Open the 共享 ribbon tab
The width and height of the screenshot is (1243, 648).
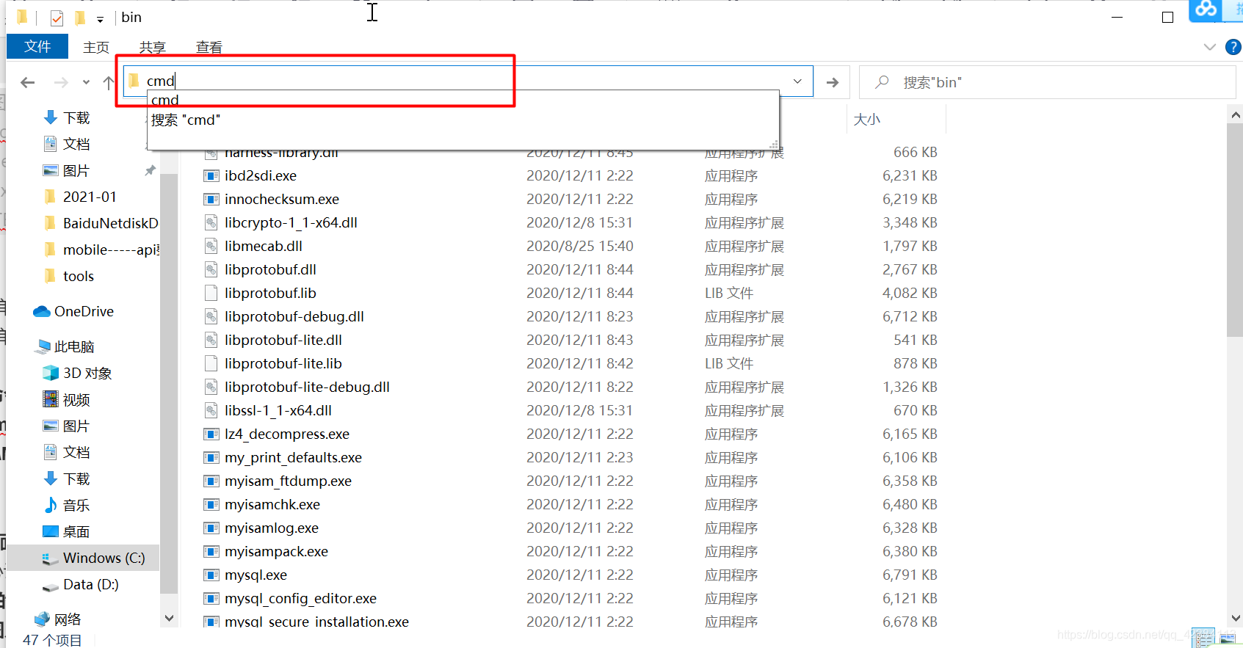(x=153, y=47)
